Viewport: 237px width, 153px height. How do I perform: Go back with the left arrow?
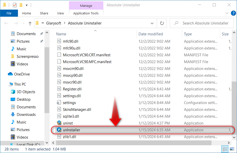(x=6, y=23)
